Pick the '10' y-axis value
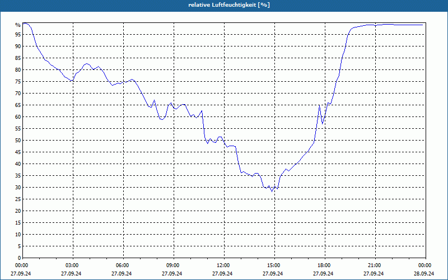The height and width of the screenshot is (280, 448). pos(18,235)
